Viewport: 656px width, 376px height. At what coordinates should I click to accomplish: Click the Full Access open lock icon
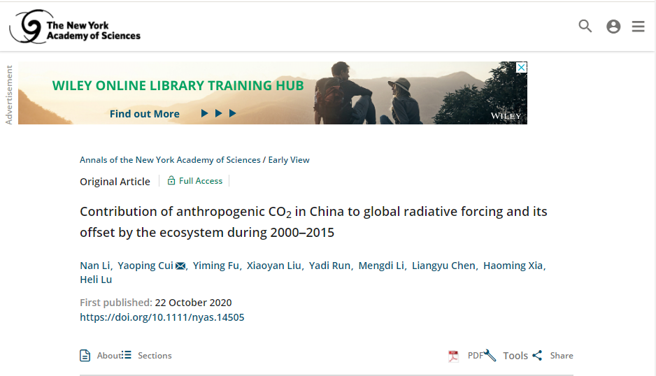tap(171, 181)
